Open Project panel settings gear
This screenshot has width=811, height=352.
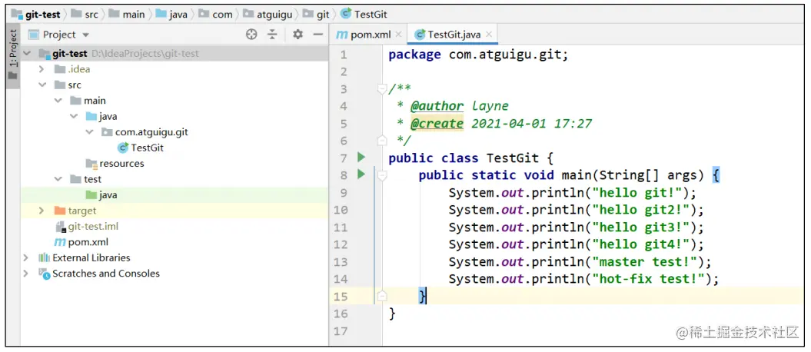(297, 35)
